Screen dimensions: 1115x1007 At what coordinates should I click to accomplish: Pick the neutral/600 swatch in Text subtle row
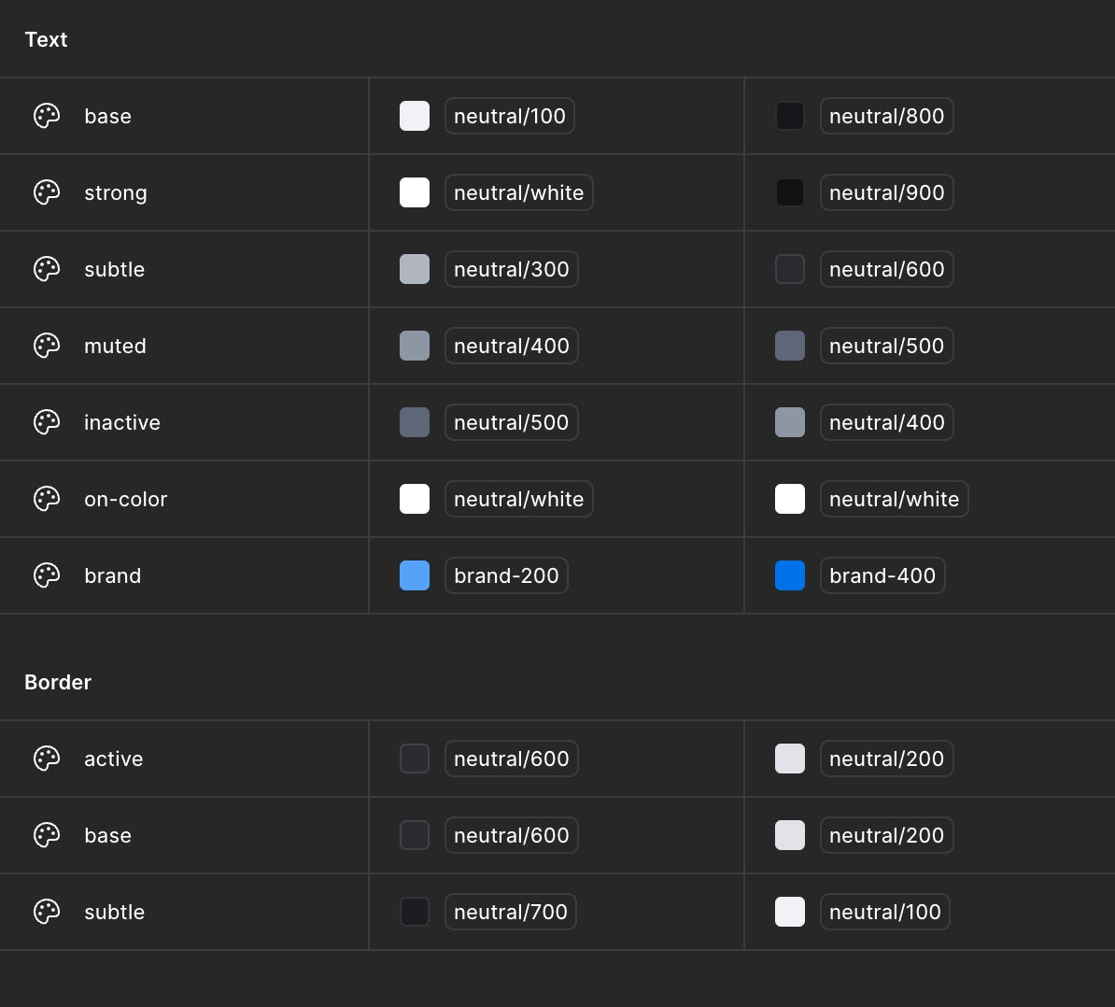[790, 269]
